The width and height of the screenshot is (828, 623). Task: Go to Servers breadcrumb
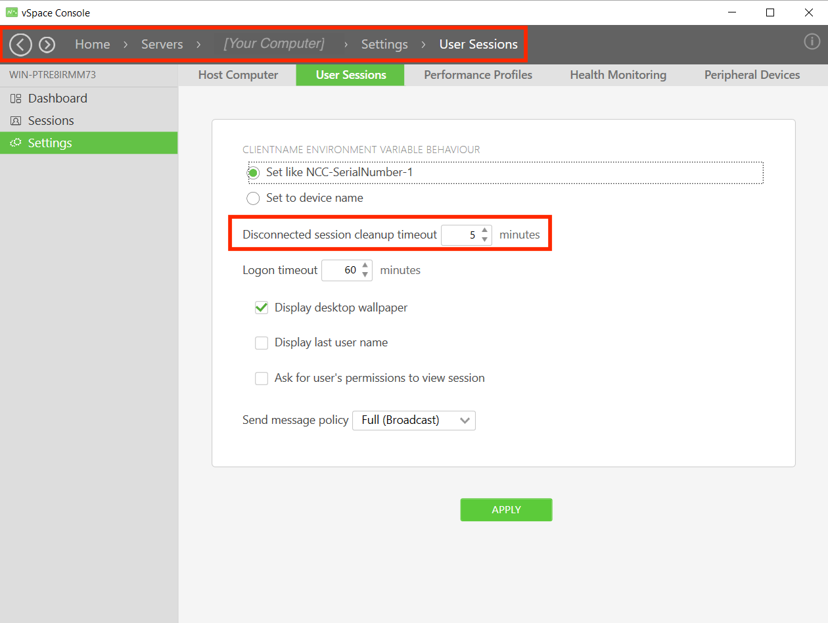click(x=162, y=45)
